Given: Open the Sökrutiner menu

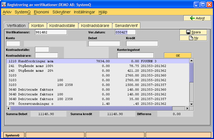Looking at the screenshot, I should click(x=62, y=12).
